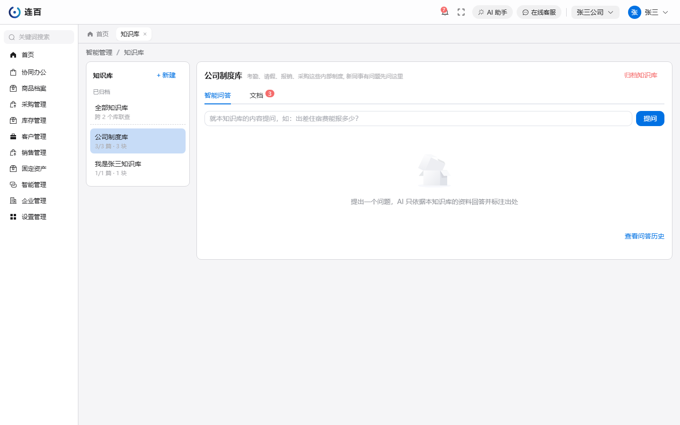Open the 张三公司 company dropdown
The height and width of the screenshot is (425, 680).
(x=595, y=12)
